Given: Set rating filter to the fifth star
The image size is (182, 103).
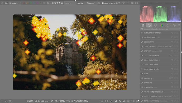Looking at the screenshot, I should click(62, 3).
